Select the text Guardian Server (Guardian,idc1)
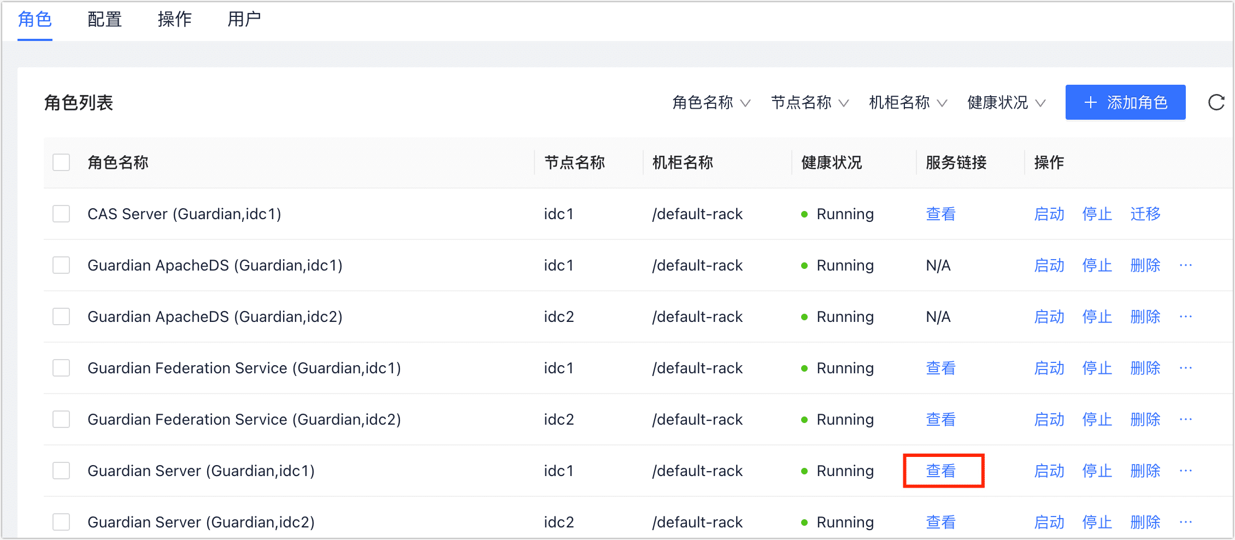This screenshot has width=1235, height=540. pyautogui.click(x=201, y=471)
